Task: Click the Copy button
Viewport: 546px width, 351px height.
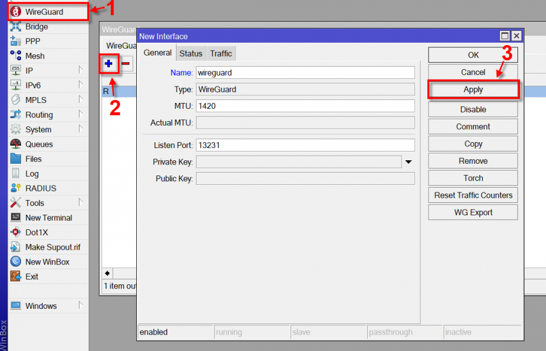Action: tap(473, 143)
